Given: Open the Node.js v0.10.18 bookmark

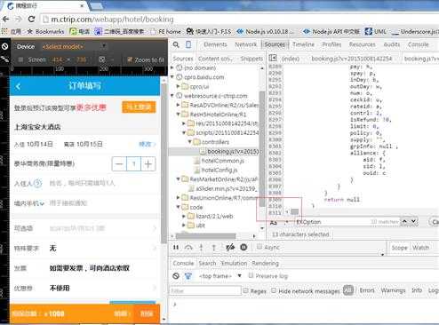Looking at the screenshot, I should [266, 31].
